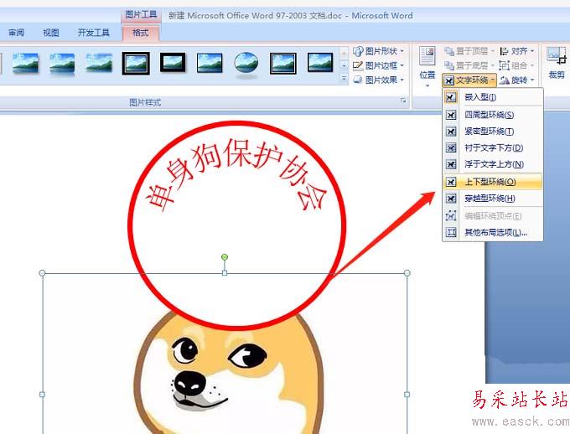Click the 嵌入型 wrap icon in menu
Image resolution: width=570 pixels, height=434 pixels.
tap(451, 97)
